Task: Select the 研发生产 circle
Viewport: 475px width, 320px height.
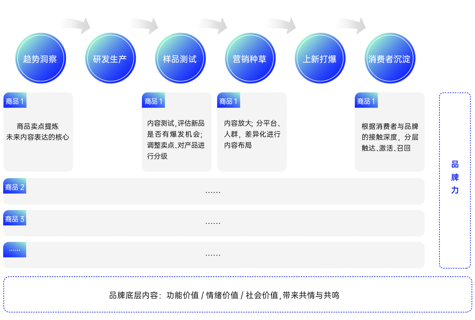Action: [x=110, y=58]
